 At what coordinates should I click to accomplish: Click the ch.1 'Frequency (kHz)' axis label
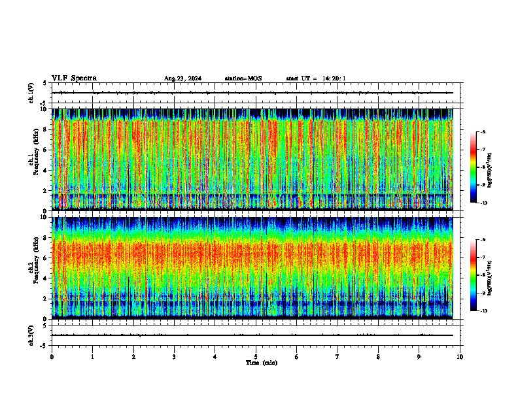(37, 150)
